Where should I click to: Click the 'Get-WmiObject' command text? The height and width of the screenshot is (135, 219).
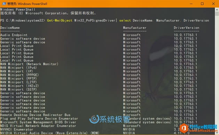tap(60, 20)
